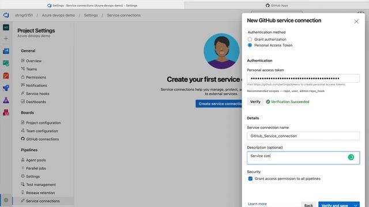The height and width of the screenshot is (207, 369).
Task: Click the GitHub connections octocat icon
Action: point(23,139)
